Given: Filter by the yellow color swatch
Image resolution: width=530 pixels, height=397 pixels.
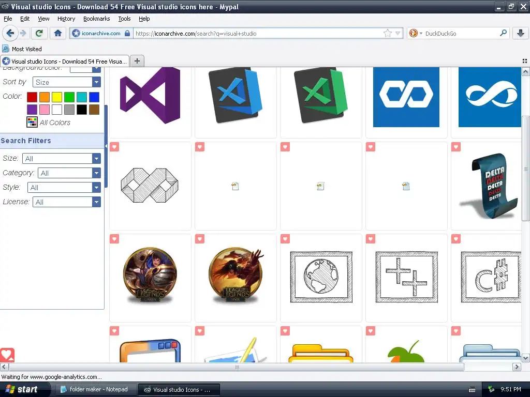Looking at the screenshot, I should click(x=57, y=97).
